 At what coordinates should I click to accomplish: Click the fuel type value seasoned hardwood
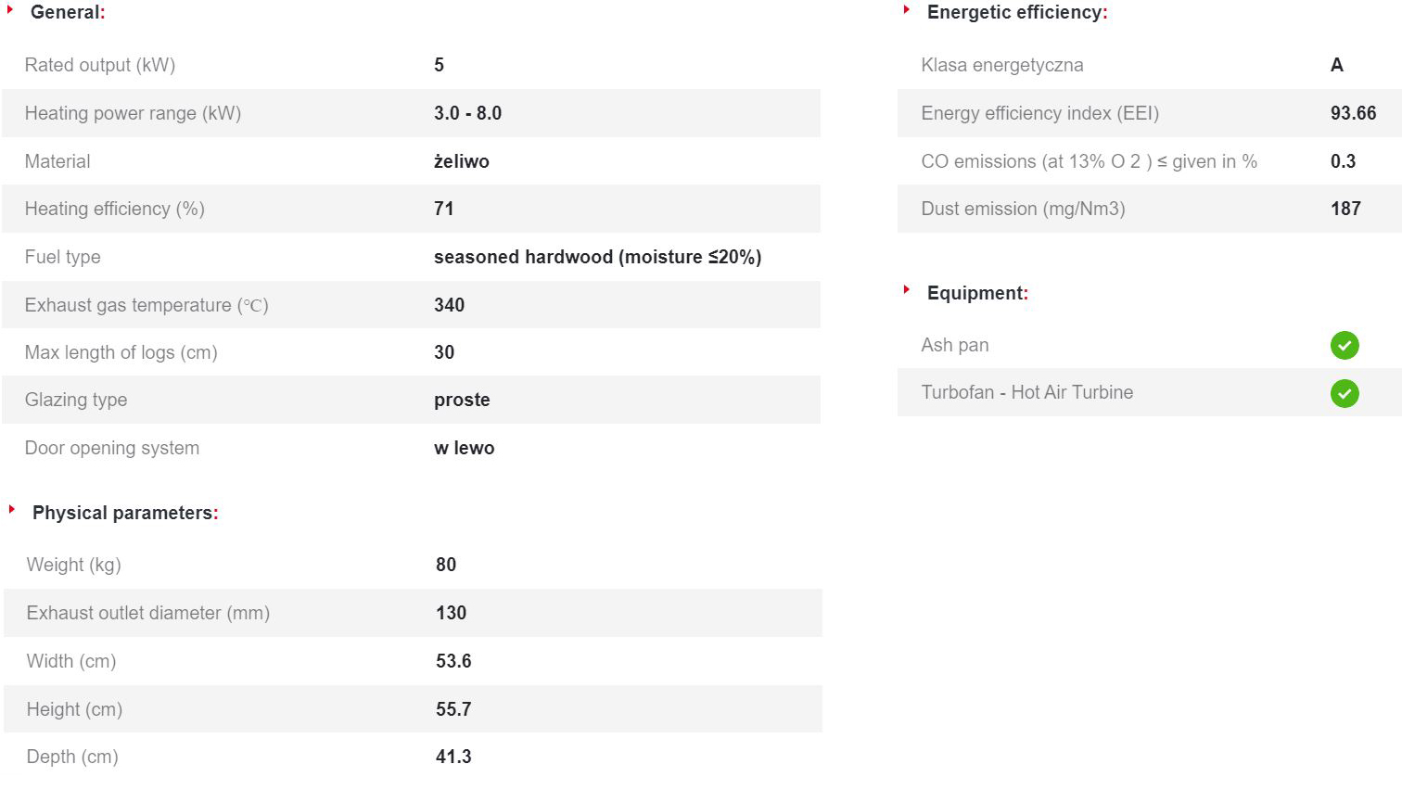click(597, 257)
